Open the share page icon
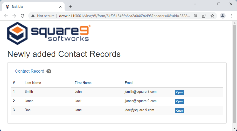Image resolution: width=237 pixels, height=131 pixels. [204, 16]
